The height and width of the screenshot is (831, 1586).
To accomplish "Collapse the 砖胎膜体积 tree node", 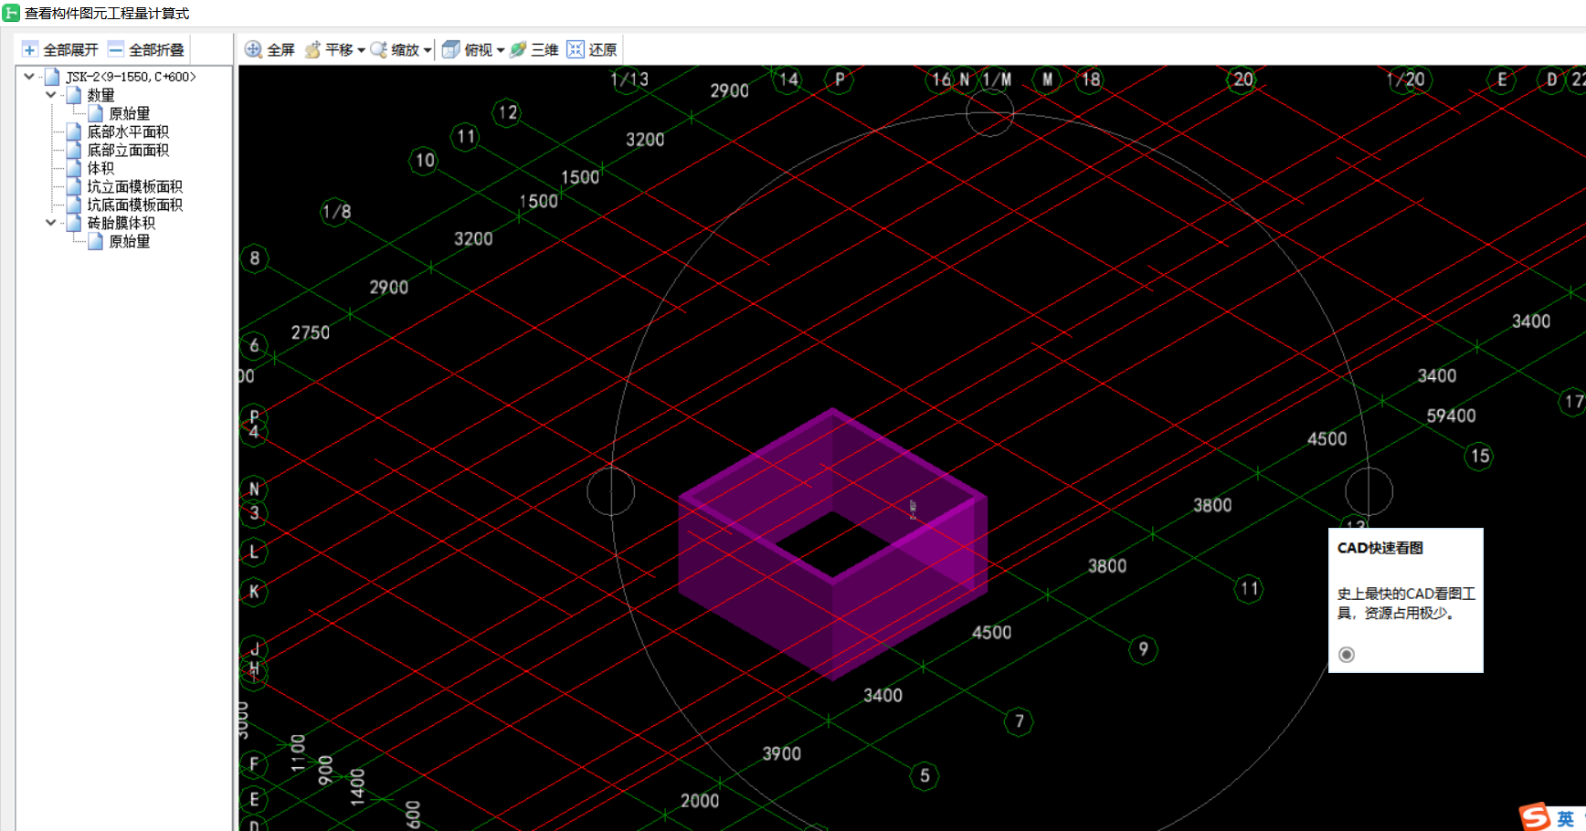I will [51, 223].
